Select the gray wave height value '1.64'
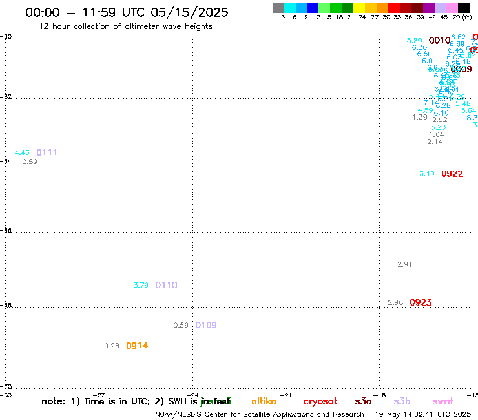The height and width of the screenshot is (420, 478). tap(436, 134)
